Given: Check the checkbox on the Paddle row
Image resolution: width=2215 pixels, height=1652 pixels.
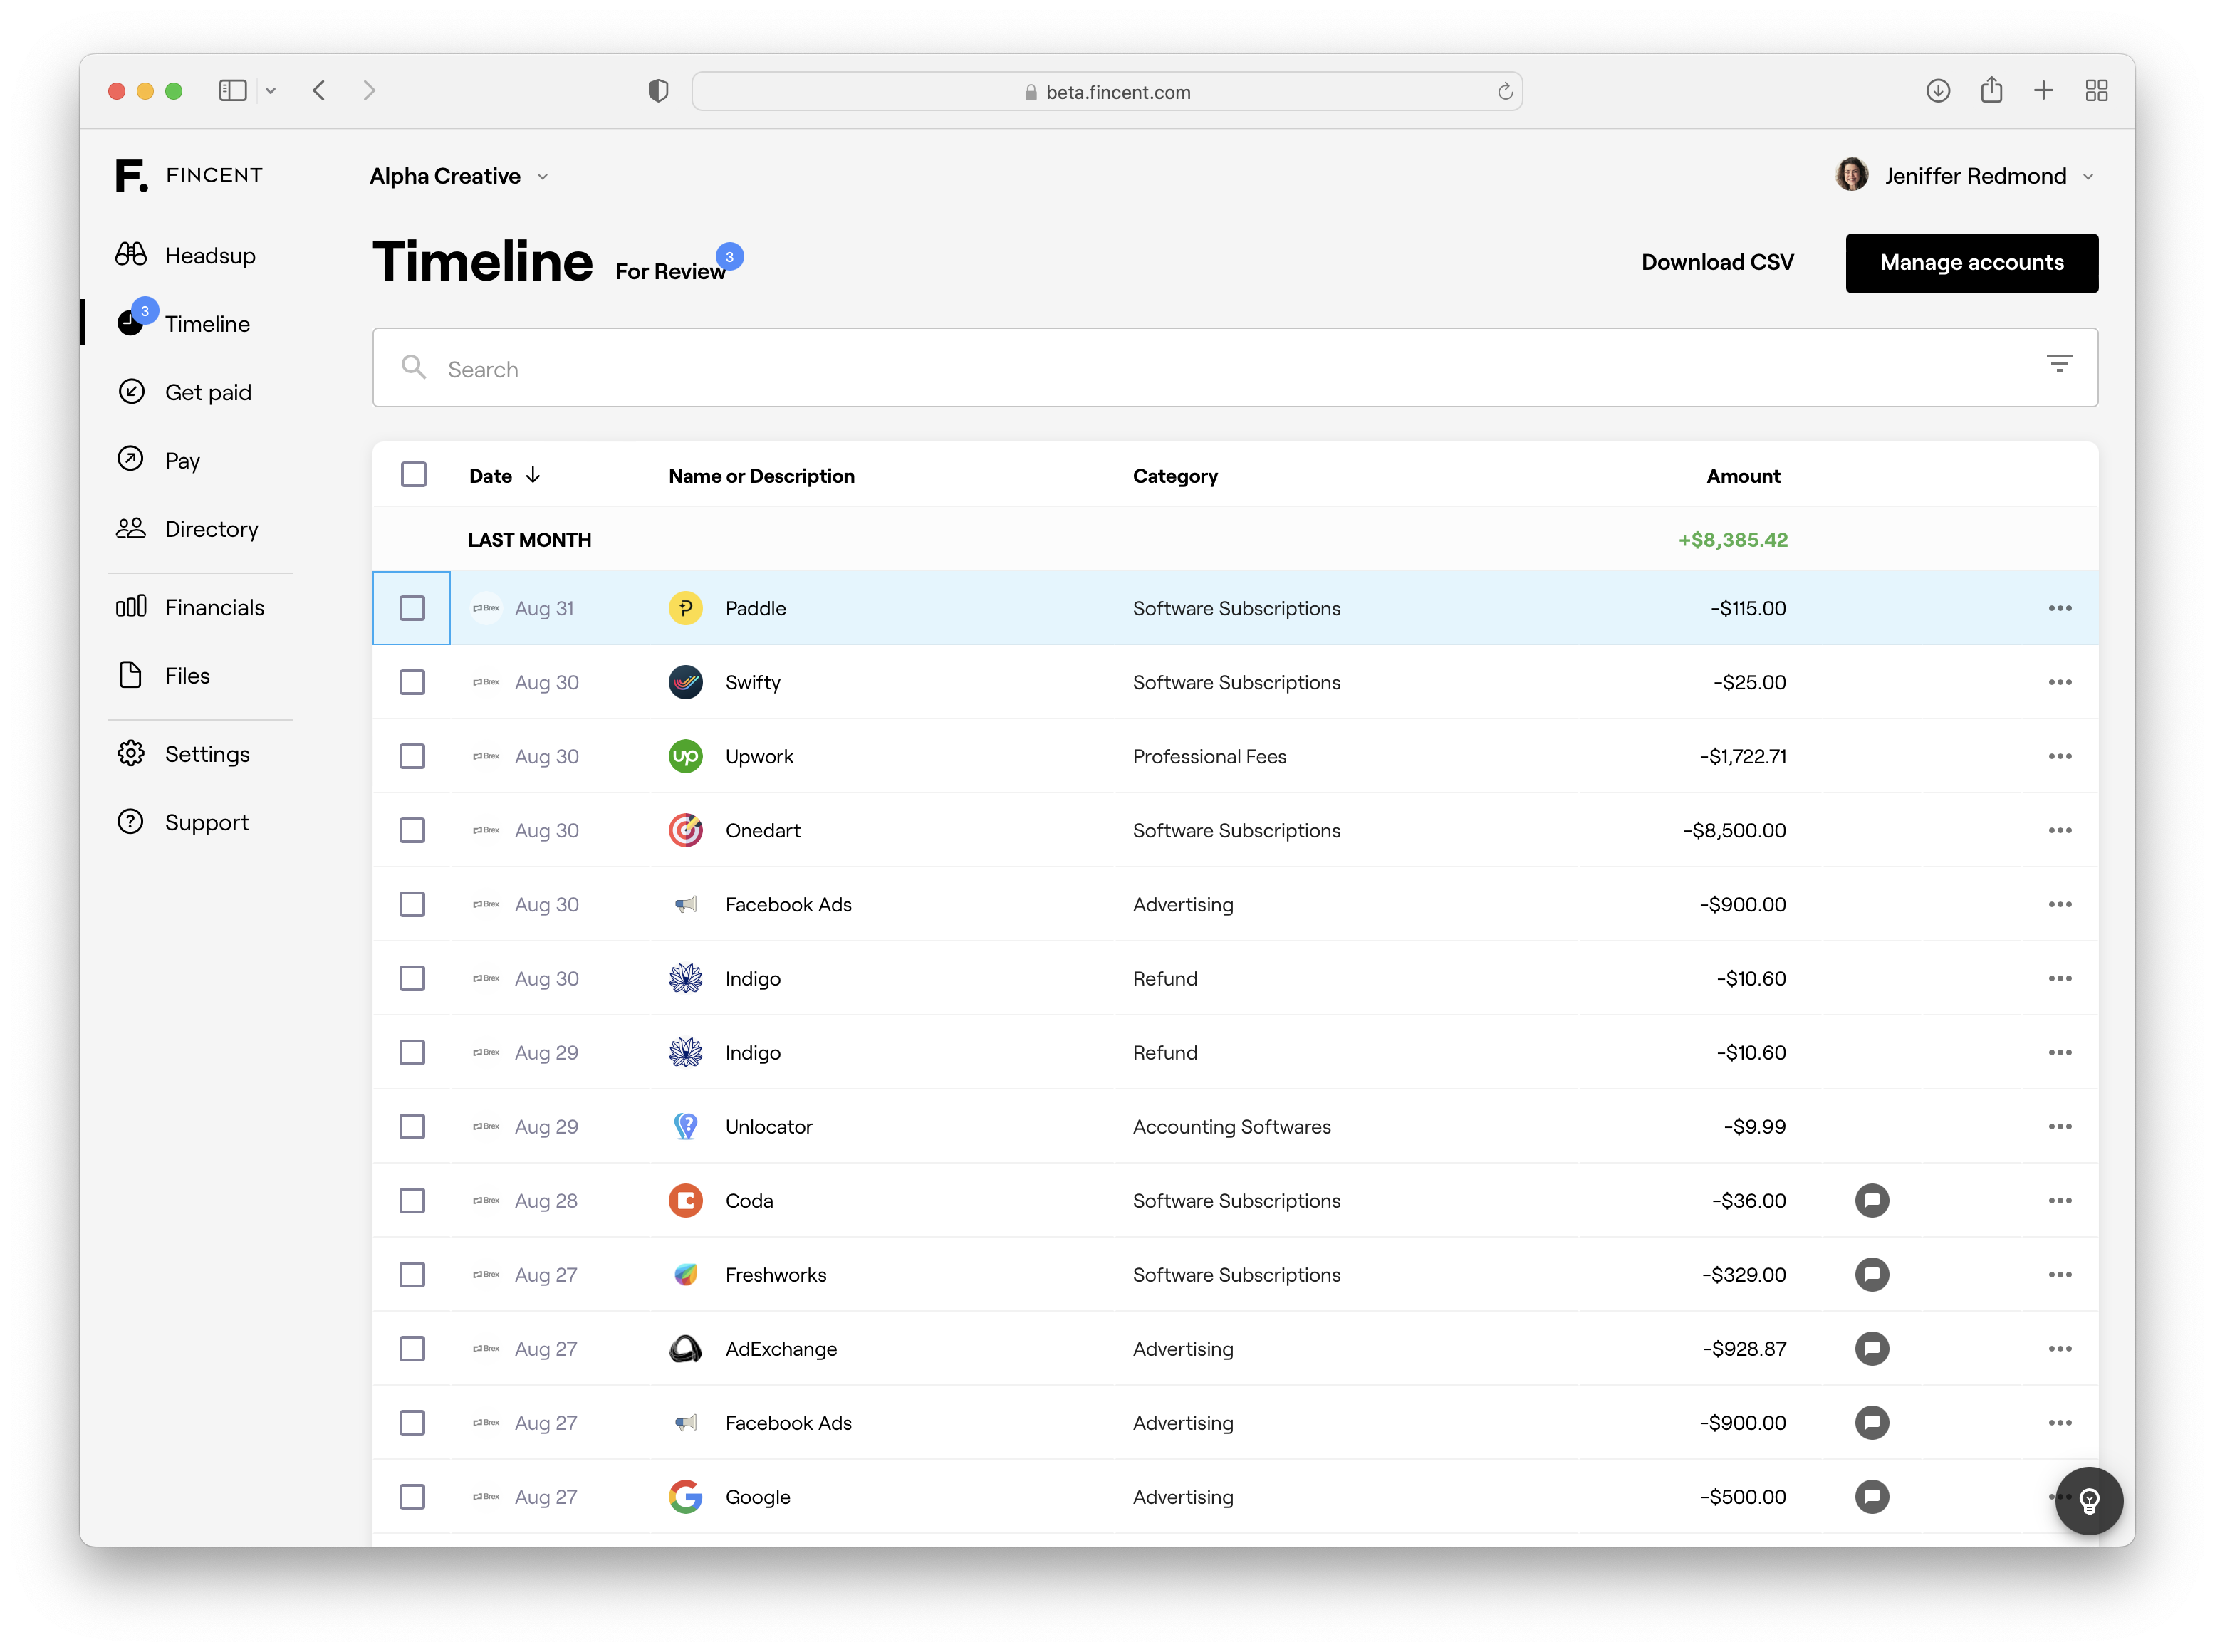Looking at the screenshot, I should tap(411, 607).
